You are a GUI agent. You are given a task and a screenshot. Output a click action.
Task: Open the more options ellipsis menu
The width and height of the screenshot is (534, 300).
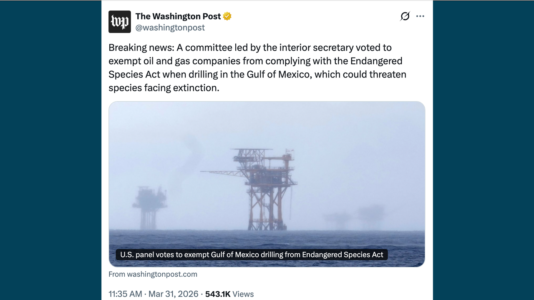point(420,16)
